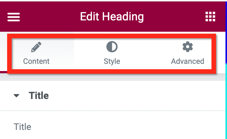Open the hamburger menu in header
Screen dimensions: 227x139
pyautogui.click(x=14, y=17)
